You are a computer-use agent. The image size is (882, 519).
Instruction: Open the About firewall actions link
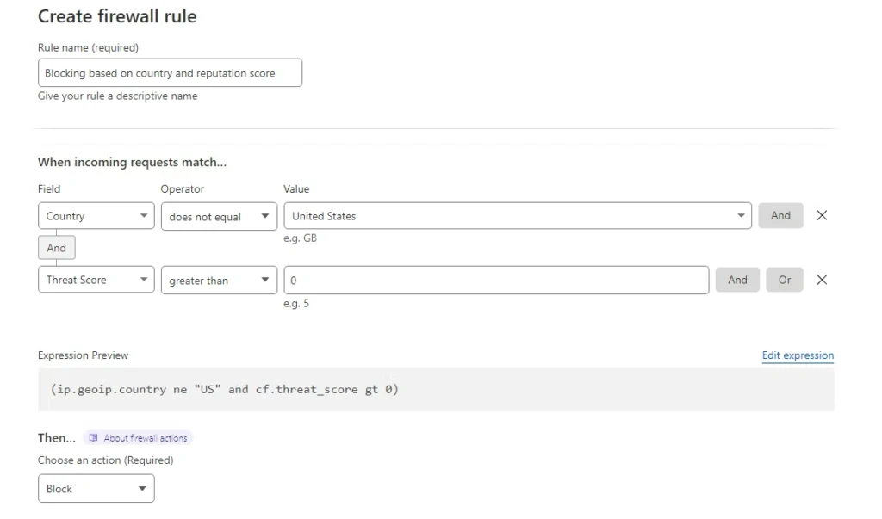click(x=145, y=438)
